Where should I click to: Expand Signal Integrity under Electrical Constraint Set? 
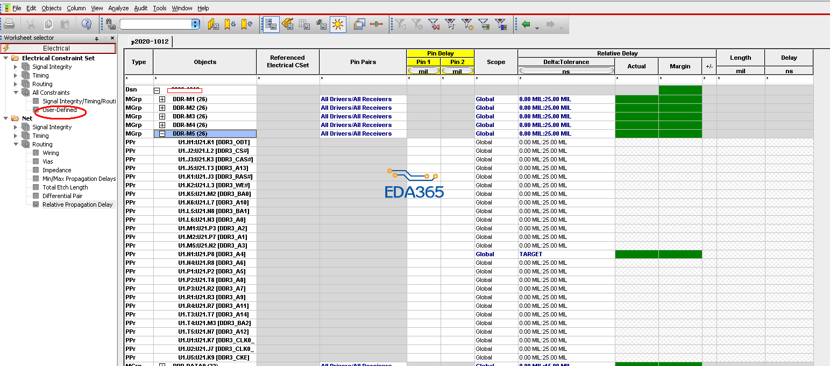pyautogui.click(x=16, y=67)
